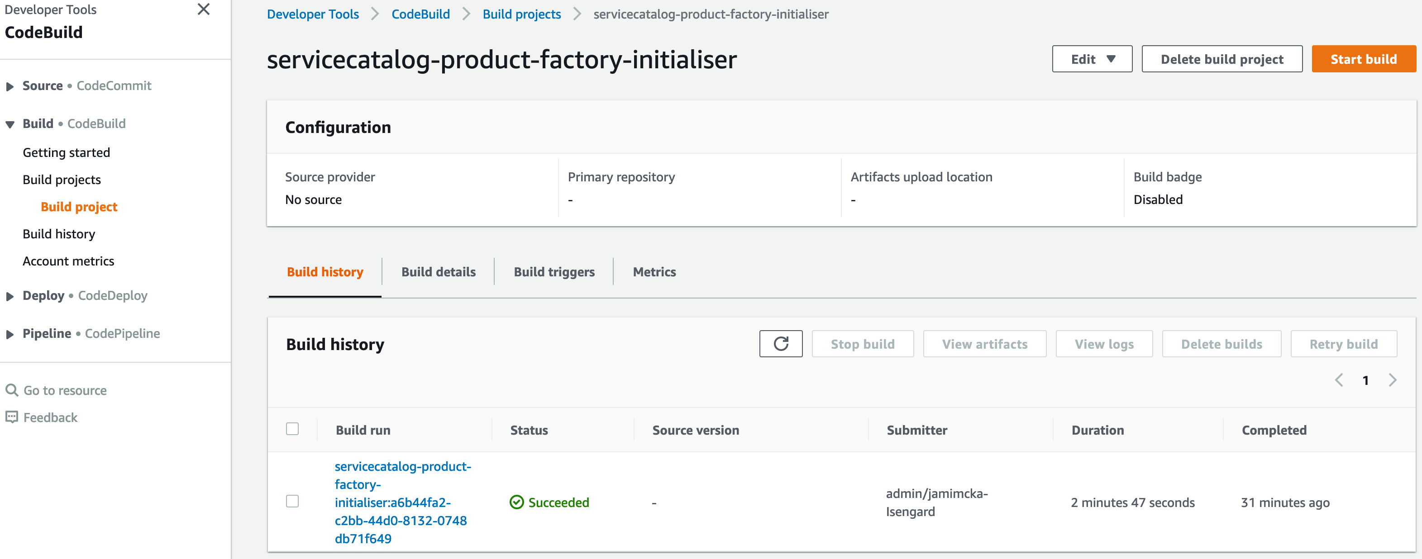Open the Edit dropdown menu
This screenshot has height=559, width=1422.
[x=1092, y=59]
